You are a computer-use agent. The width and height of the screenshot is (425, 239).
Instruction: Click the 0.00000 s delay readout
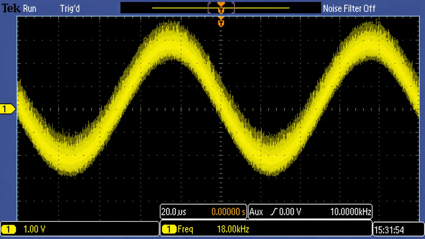[228, 212]
